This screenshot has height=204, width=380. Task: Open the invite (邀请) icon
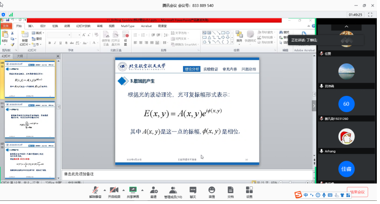[x=153, y=190]
